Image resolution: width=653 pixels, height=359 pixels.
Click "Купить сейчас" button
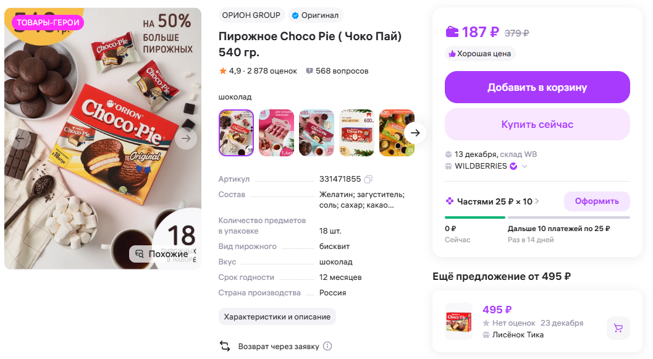[x=537, y=125]
